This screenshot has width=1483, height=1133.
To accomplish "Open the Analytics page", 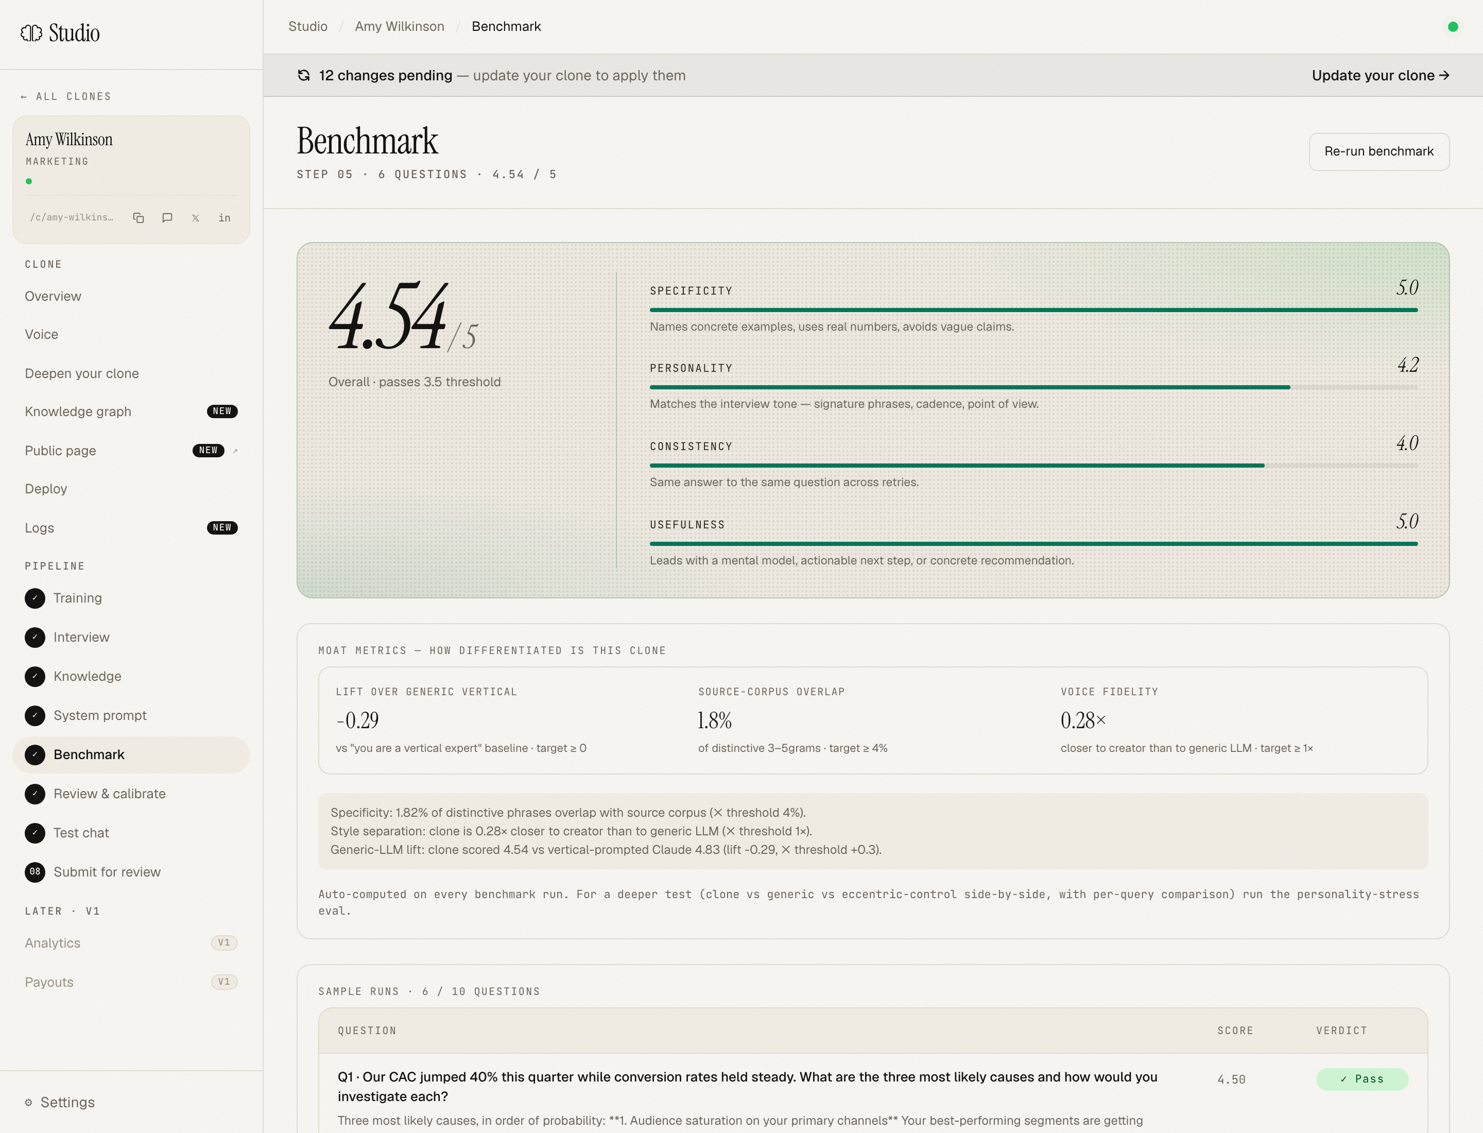I will click(131, 943).
